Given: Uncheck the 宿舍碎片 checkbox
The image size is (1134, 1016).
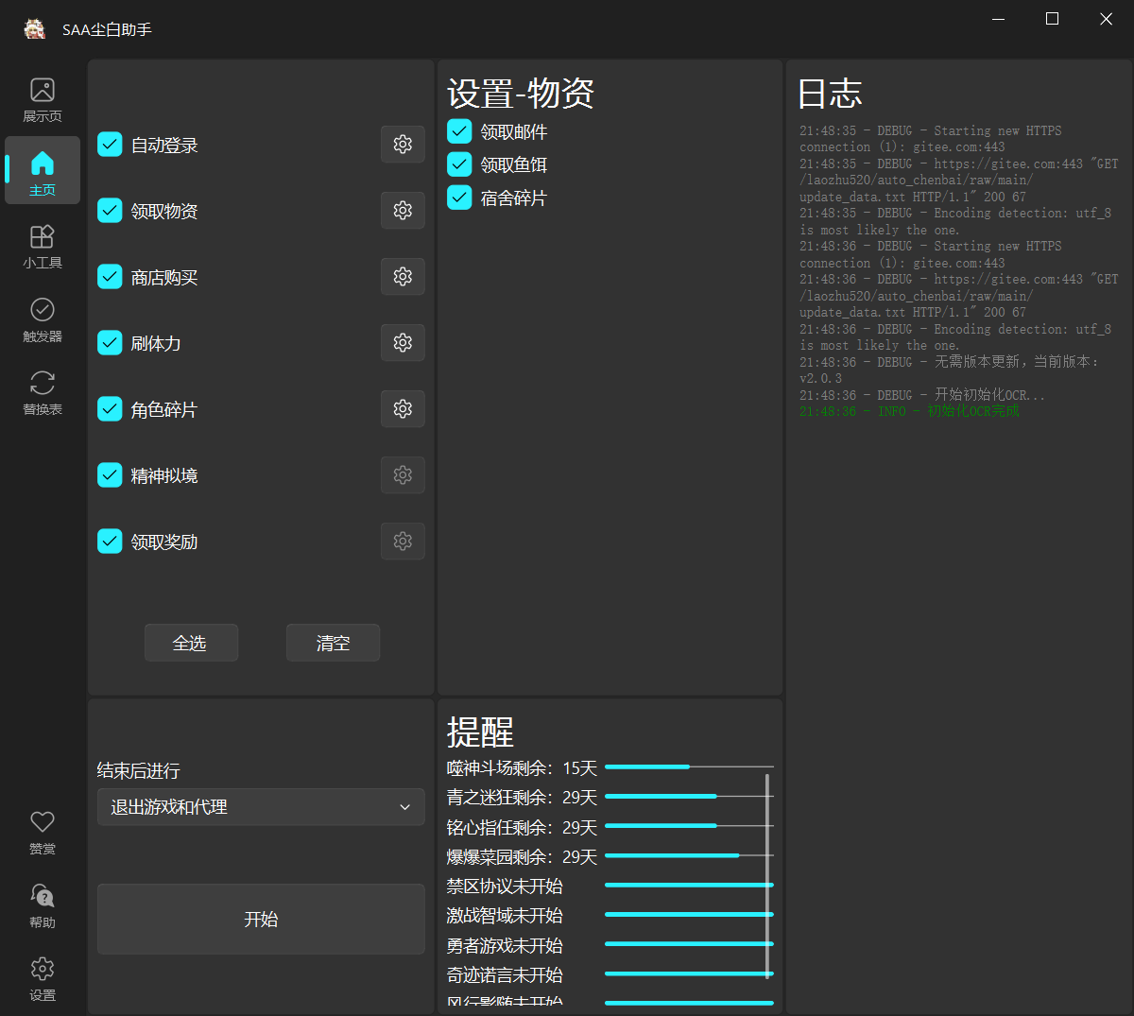Looking at the screenshot, I should [x=459, y=198].
